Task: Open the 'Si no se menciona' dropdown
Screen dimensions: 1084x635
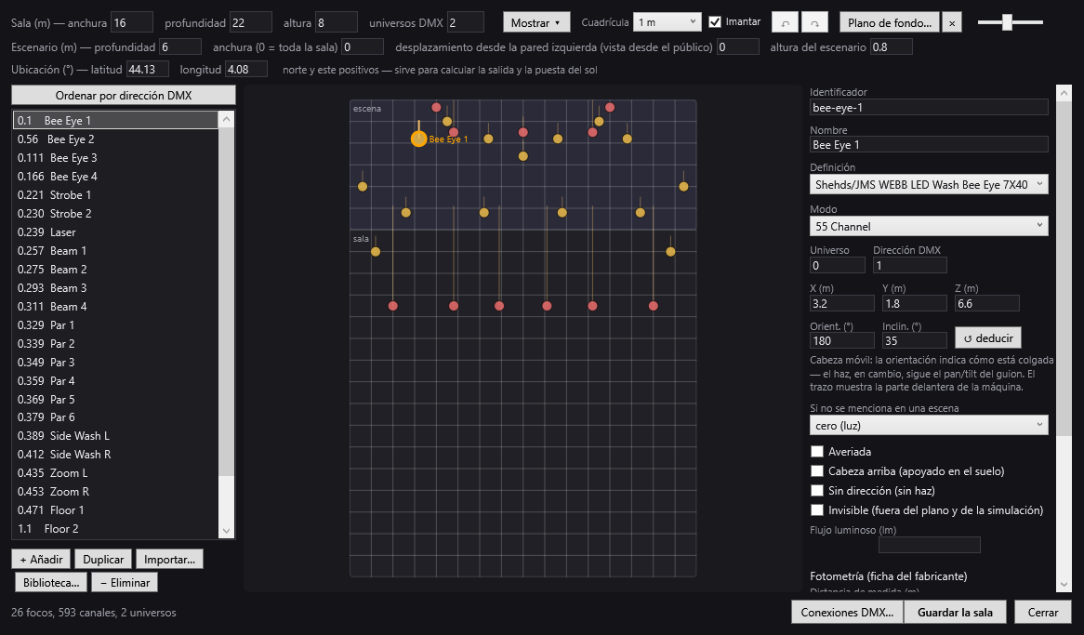Action: (929, 426)
